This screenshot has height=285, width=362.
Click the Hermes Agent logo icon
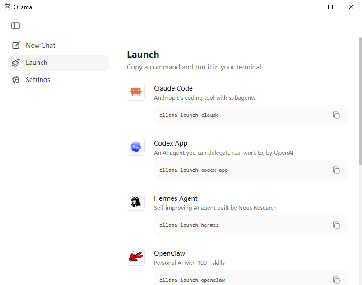click(136, 202)
